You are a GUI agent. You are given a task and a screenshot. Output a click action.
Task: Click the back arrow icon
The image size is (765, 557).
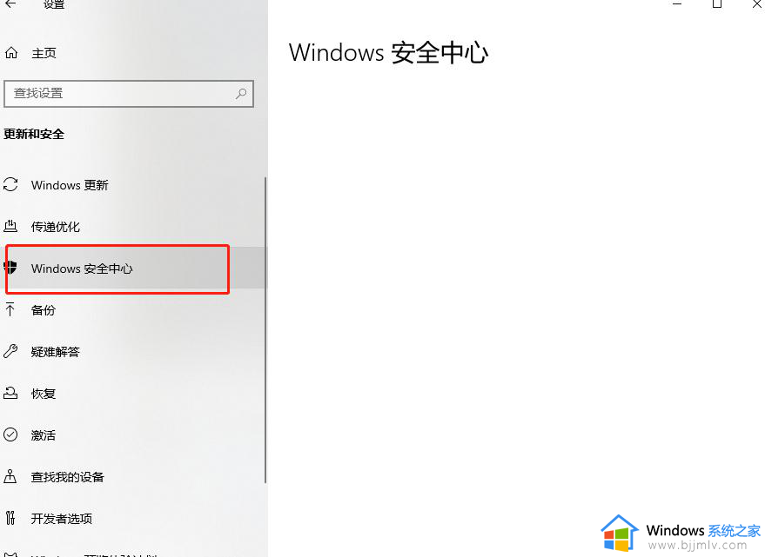[10, 4]
